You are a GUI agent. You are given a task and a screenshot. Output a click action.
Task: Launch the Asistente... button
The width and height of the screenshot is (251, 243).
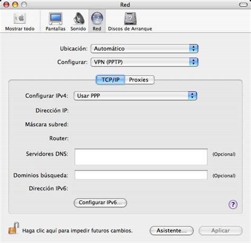172,231
